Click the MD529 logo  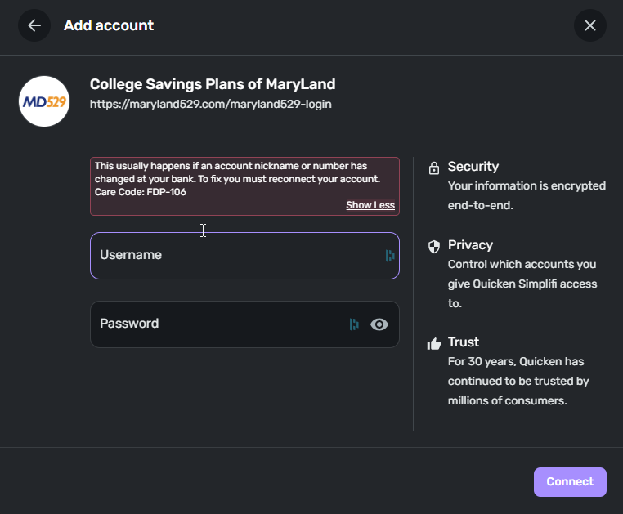(x=44, y=101)
